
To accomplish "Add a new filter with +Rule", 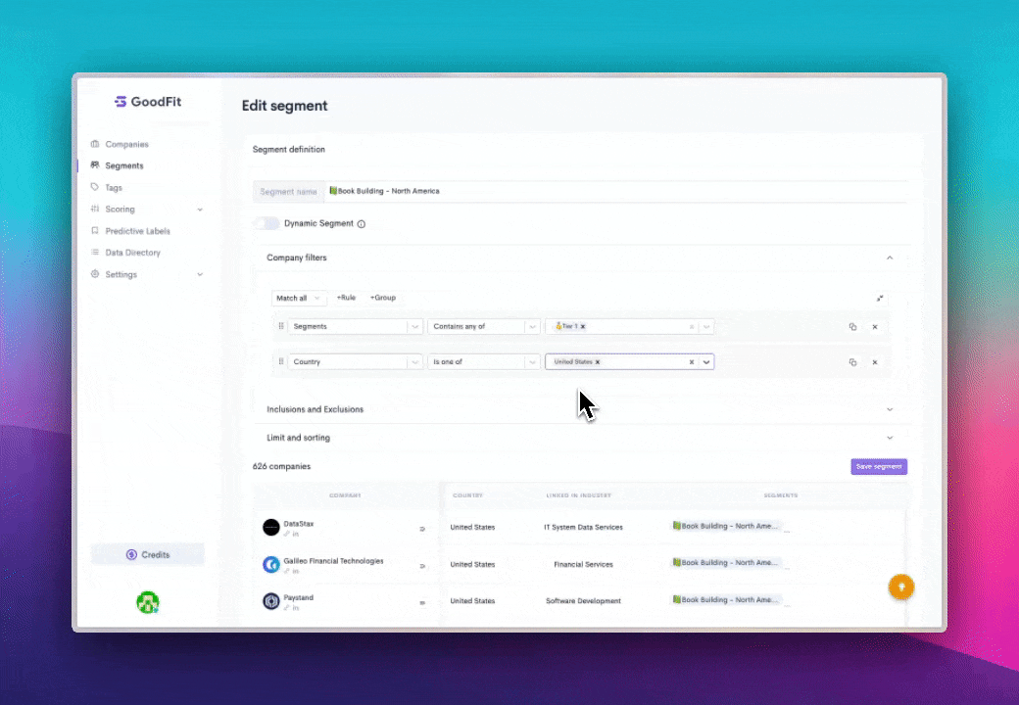I will coord(346,298).
